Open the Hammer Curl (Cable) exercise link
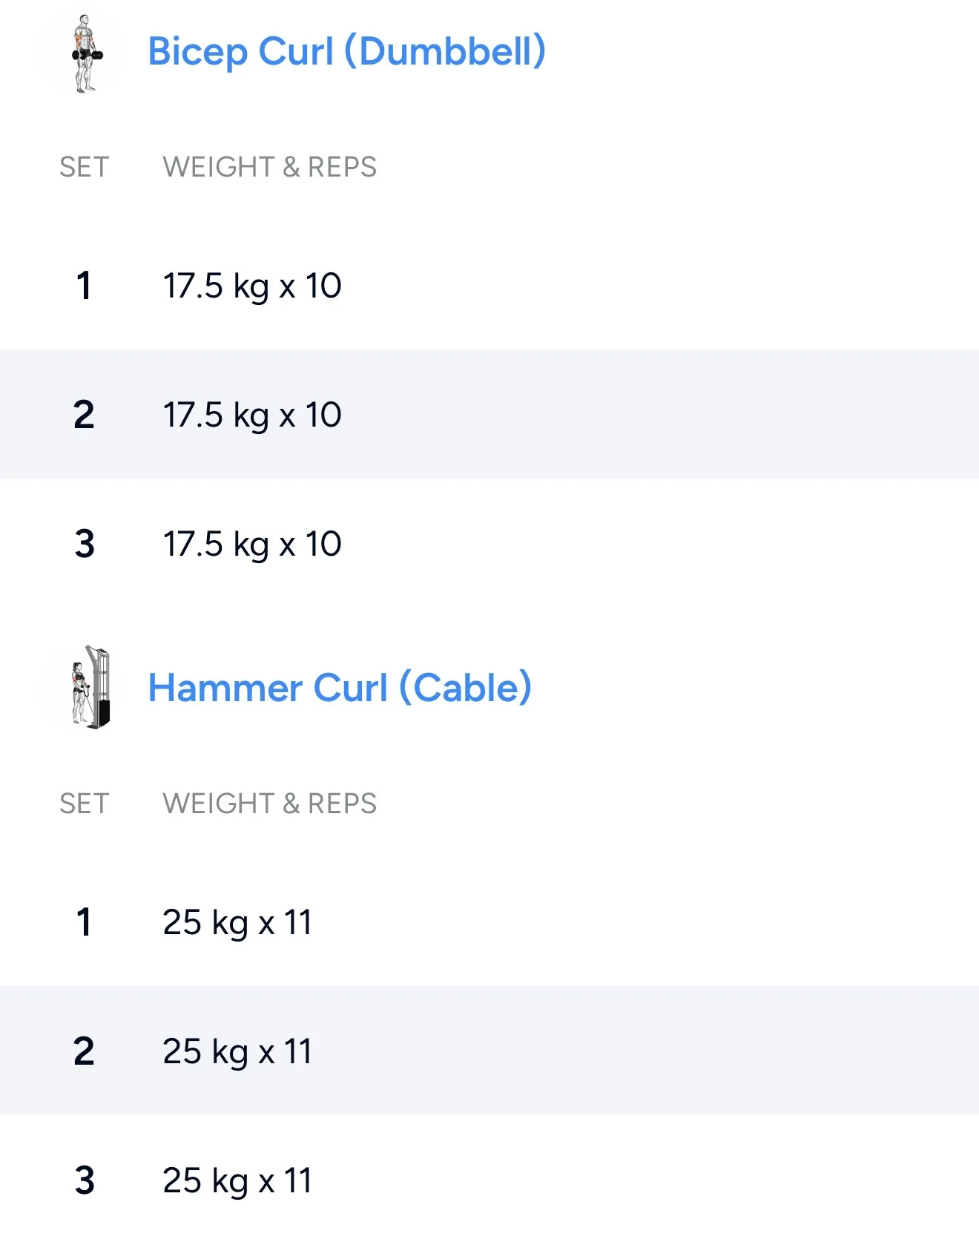 coord(340,688)
